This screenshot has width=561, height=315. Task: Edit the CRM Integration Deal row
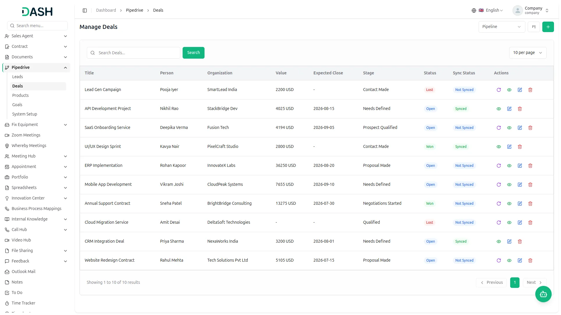tap(509, 242)
